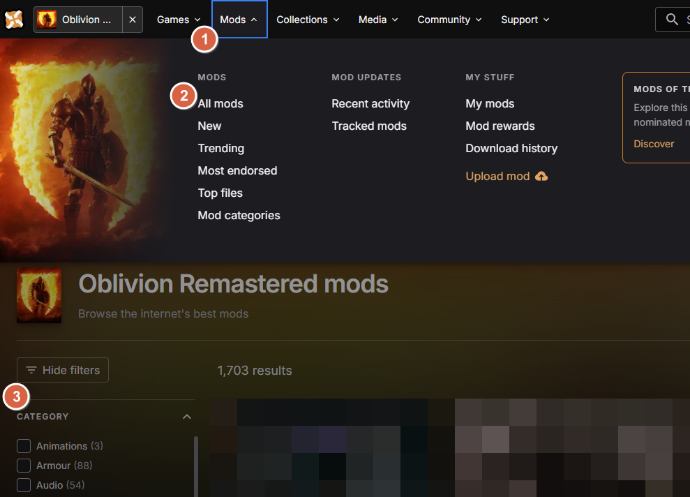Open the Oblivion Remastered cover thumbnail
The height and width of the screenshot is (497, 690).
pyautogui.click(x=39, y=295)
